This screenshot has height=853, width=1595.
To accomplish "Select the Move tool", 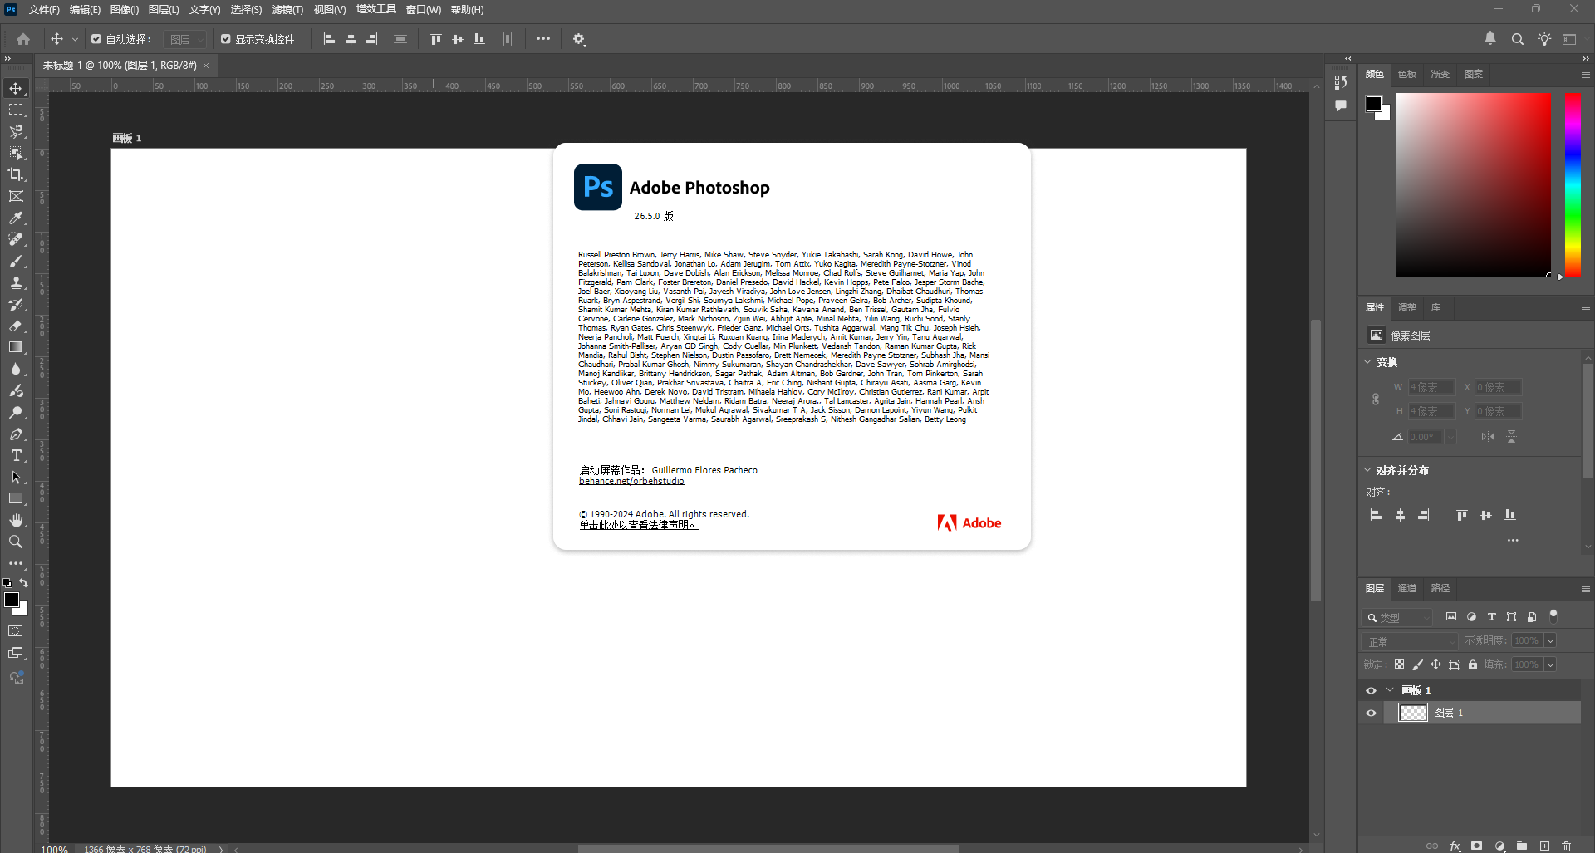I will [x=15, y=87].
